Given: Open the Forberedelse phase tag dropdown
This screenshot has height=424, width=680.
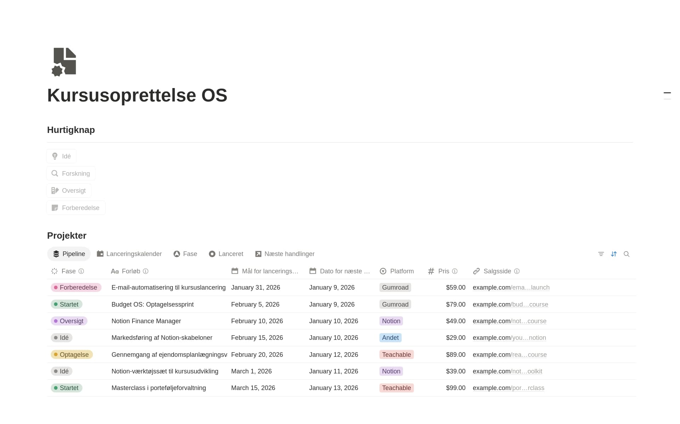Looking at the screenshot, I should [x=76, y=287].
